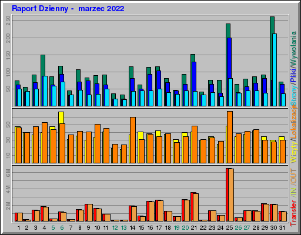Select day label "8" on the x-axis

(x=80, y=228)
